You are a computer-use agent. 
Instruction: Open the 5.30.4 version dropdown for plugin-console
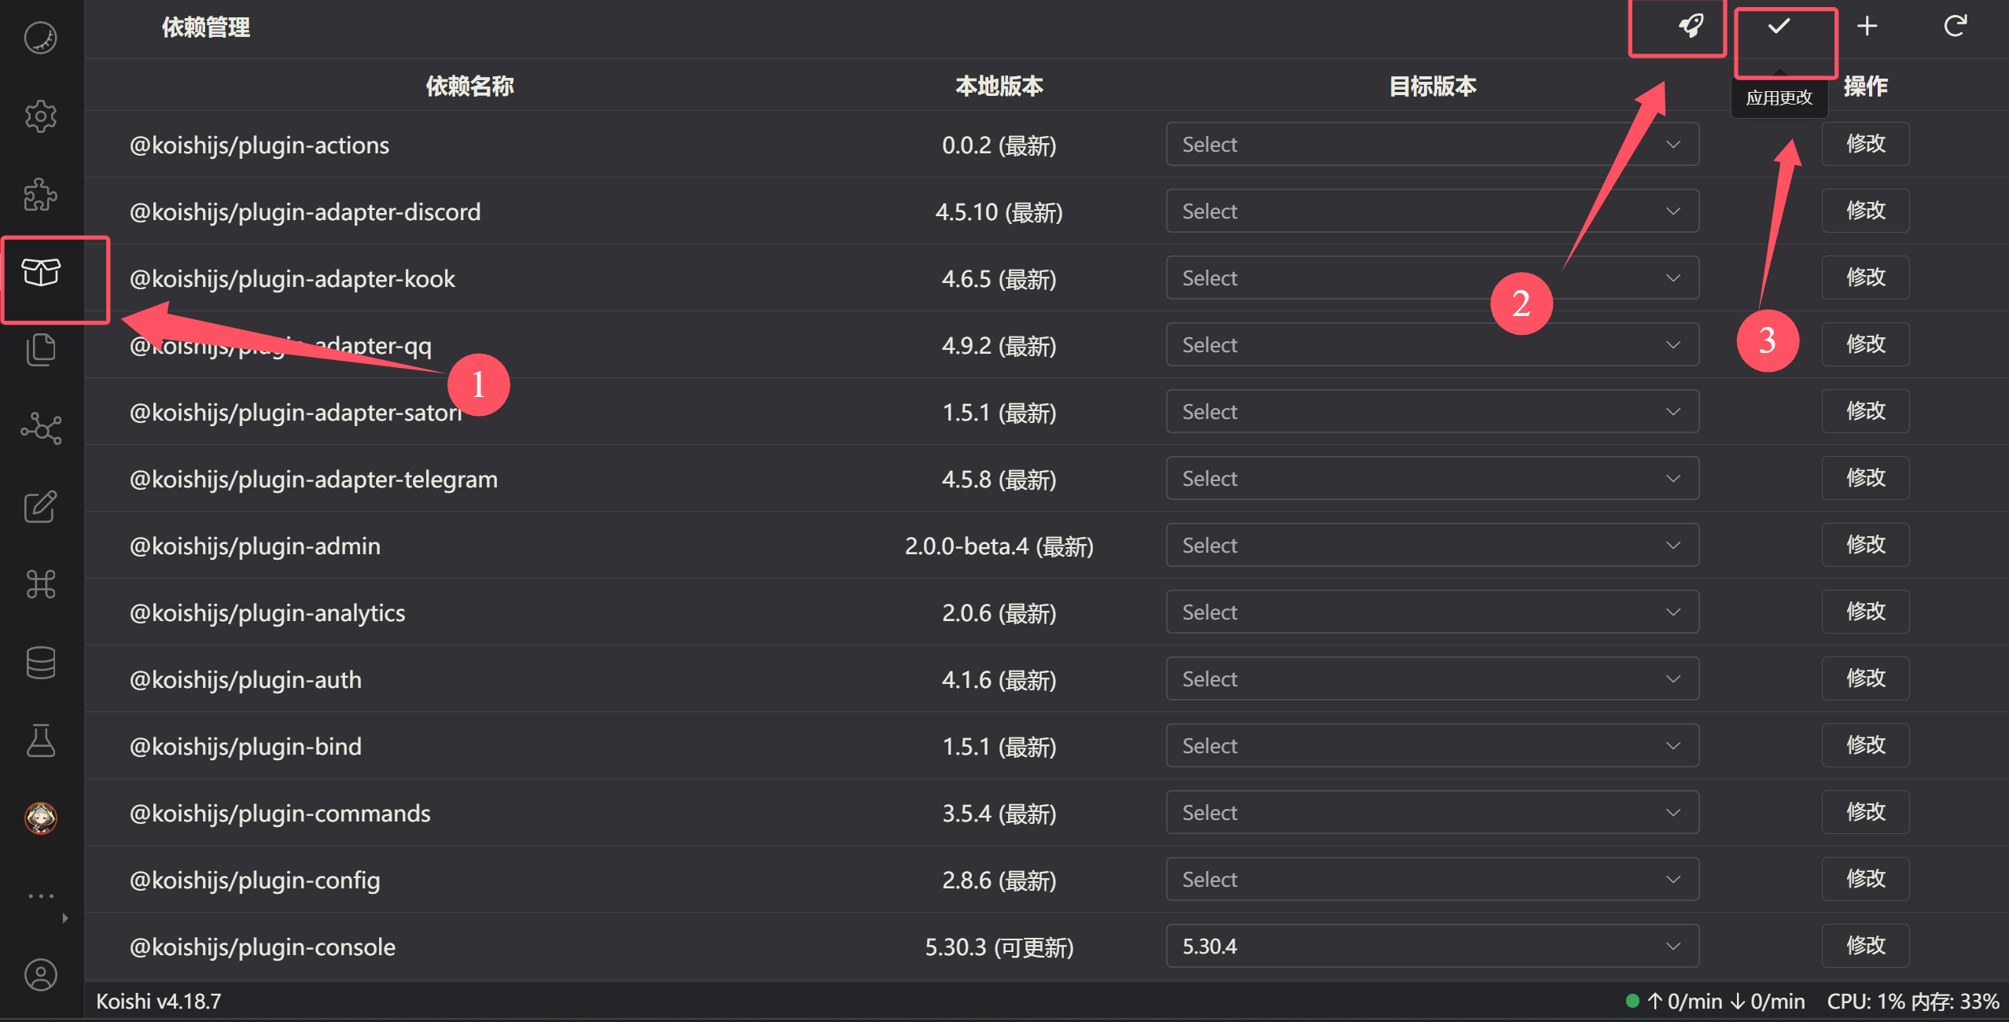(x=1432, y=946)
